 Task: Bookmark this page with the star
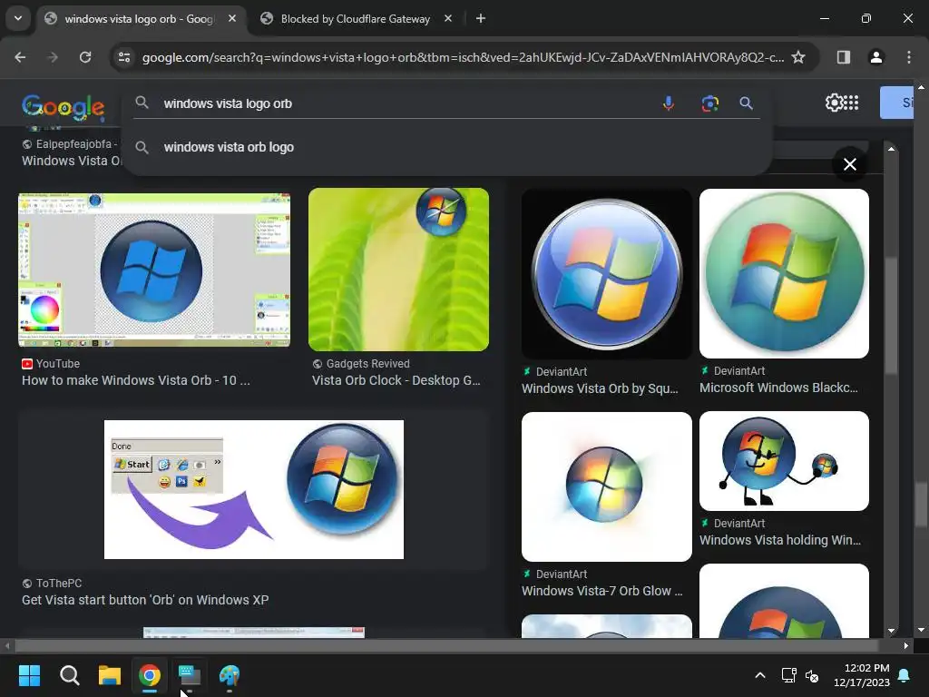[798, 57]
